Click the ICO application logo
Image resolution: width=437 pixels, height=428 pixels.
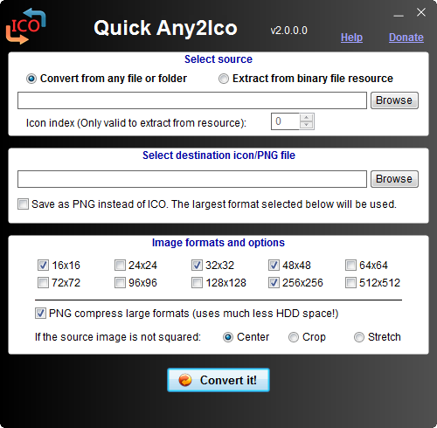pos(26,26)
